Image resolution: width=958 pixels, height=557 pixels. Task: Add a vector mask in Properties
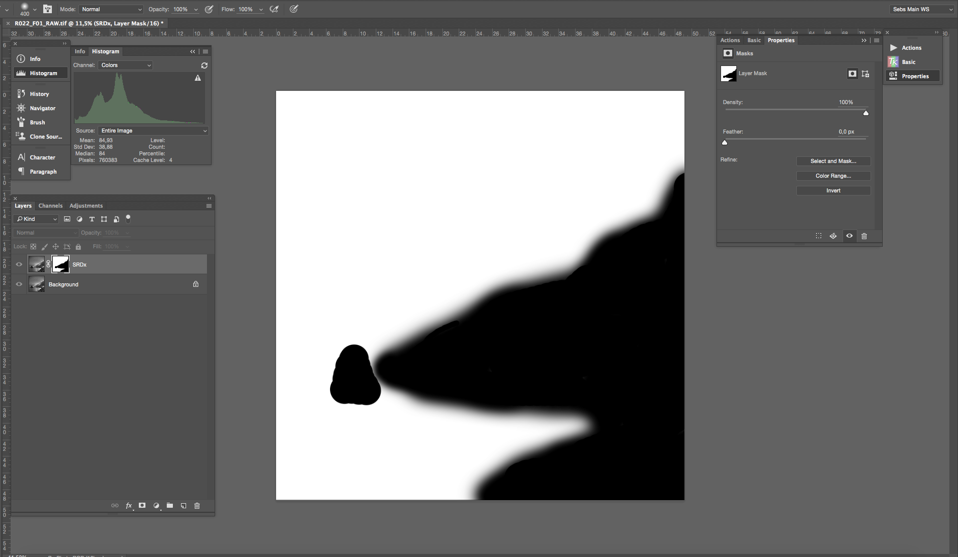click(x=865, y=74)
